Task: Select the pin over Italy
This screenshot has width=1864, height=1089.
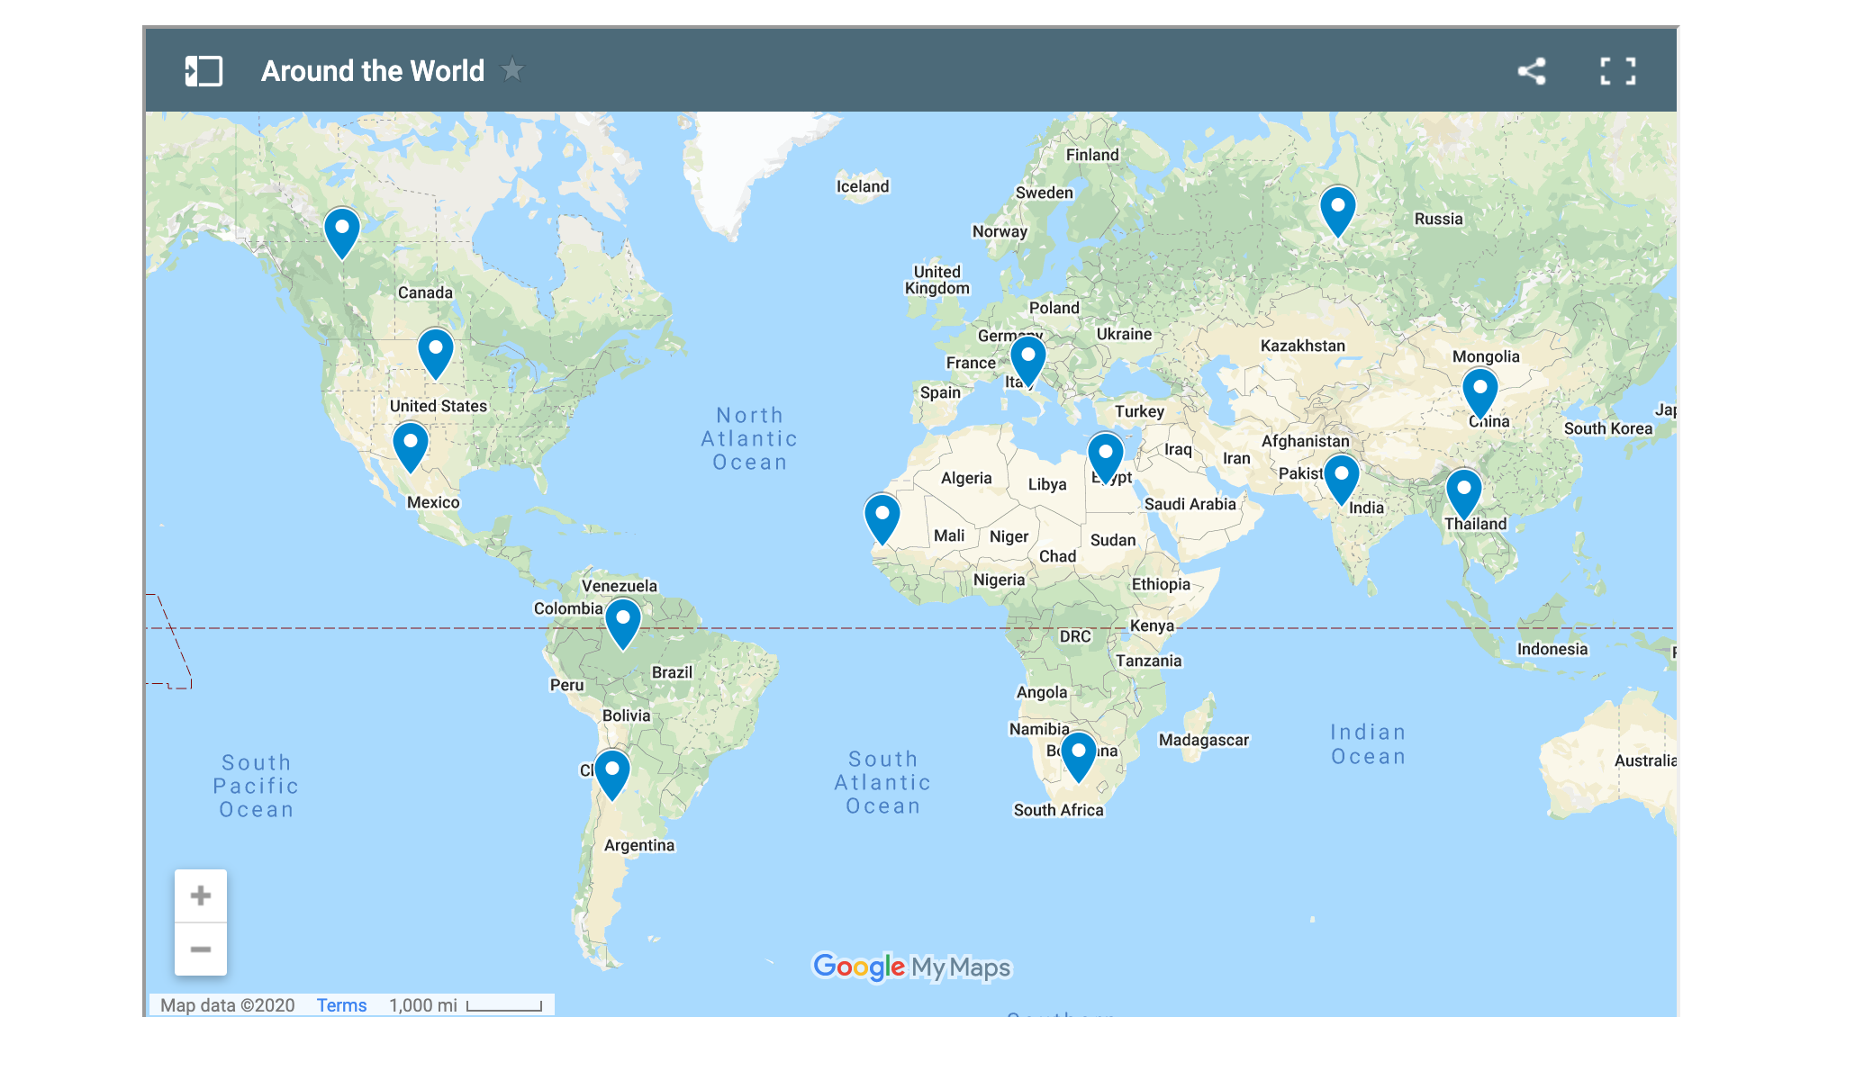Action: [x=1027, y=359]
